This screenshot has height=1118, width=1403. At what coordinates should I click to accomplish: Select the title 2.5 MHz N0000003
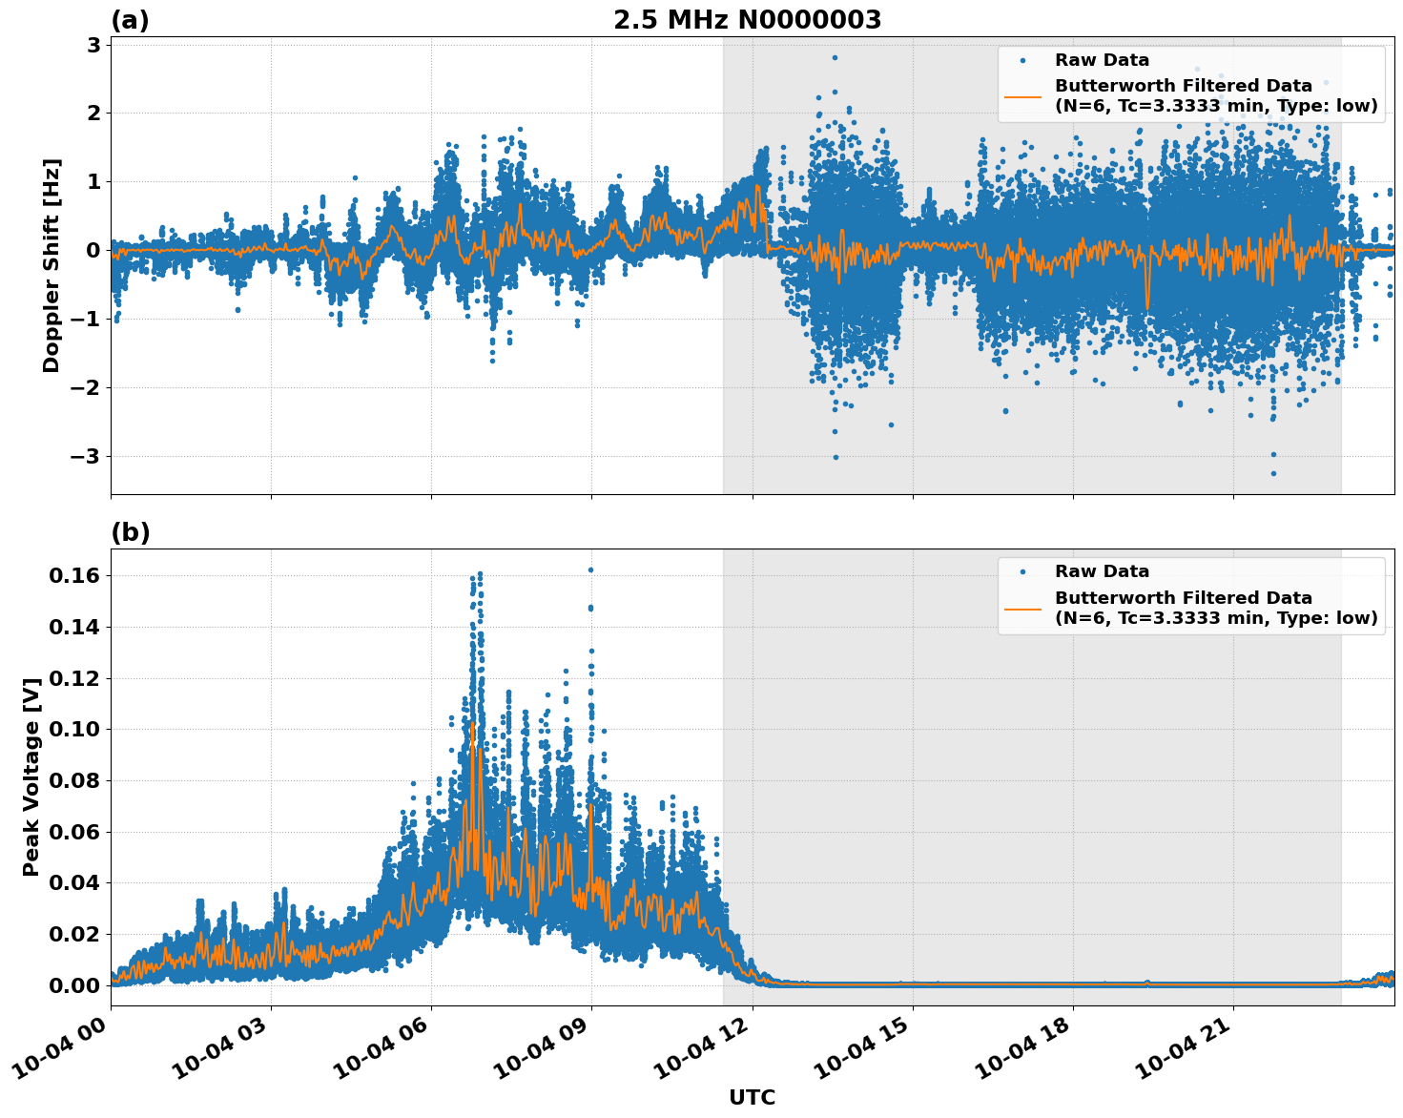click(749, 18)
